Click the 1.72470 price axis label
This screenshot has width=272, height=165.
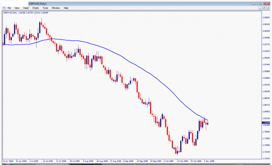[x=266, y=158]
